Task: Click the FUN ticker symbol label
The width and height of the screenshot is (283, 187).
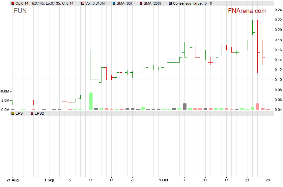Action: tap(20, 11)
